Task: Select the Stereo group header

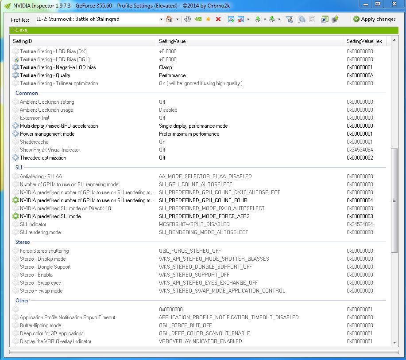Action: 23,242
